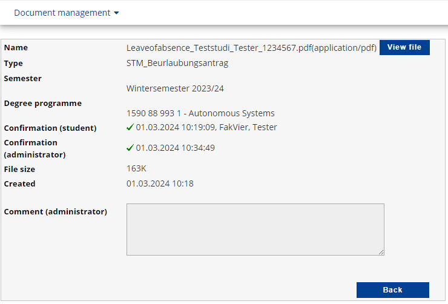Image resolution: width=448 pixels, height=304 pixels.
Task: Click the comment box resize handle
Action: click(381, 253)
